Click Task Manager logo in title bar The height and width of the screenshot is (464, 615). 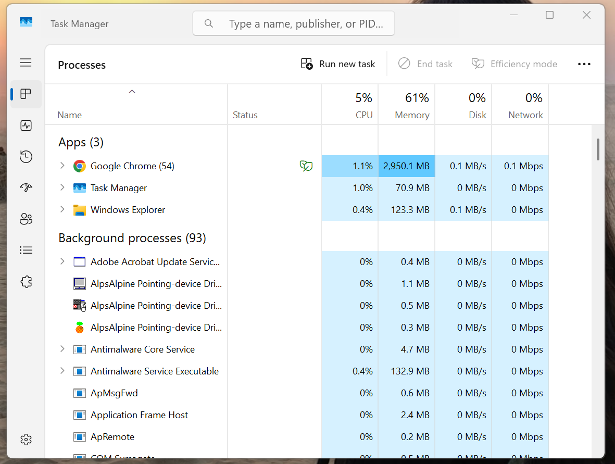(26, 22)
